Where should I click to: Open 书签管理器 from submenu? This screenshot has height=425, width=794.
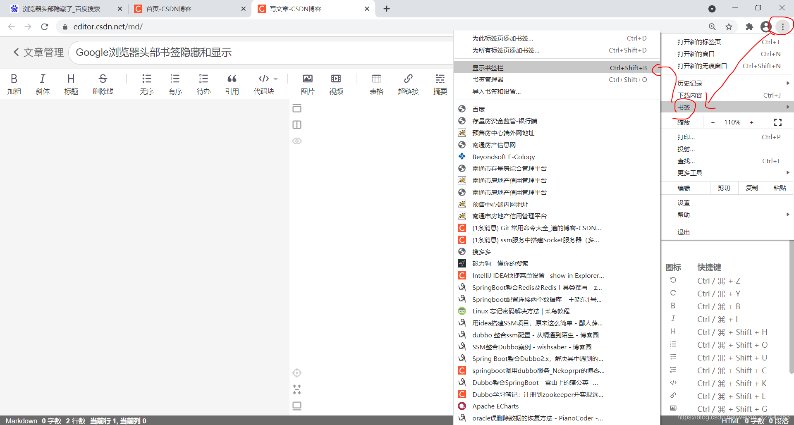pos(557,80)
